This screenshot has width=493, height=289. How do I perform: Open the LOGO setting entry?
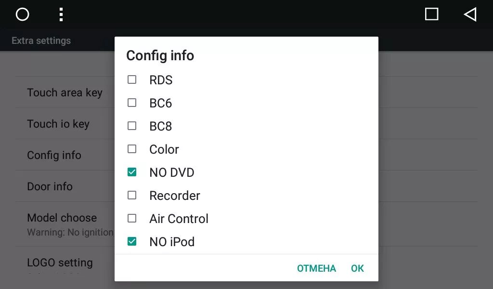[x=60, y=263]
